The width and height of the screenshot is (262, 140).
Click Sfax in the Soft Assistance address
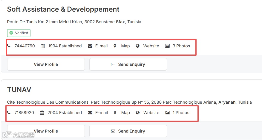[x=120, y=22]
